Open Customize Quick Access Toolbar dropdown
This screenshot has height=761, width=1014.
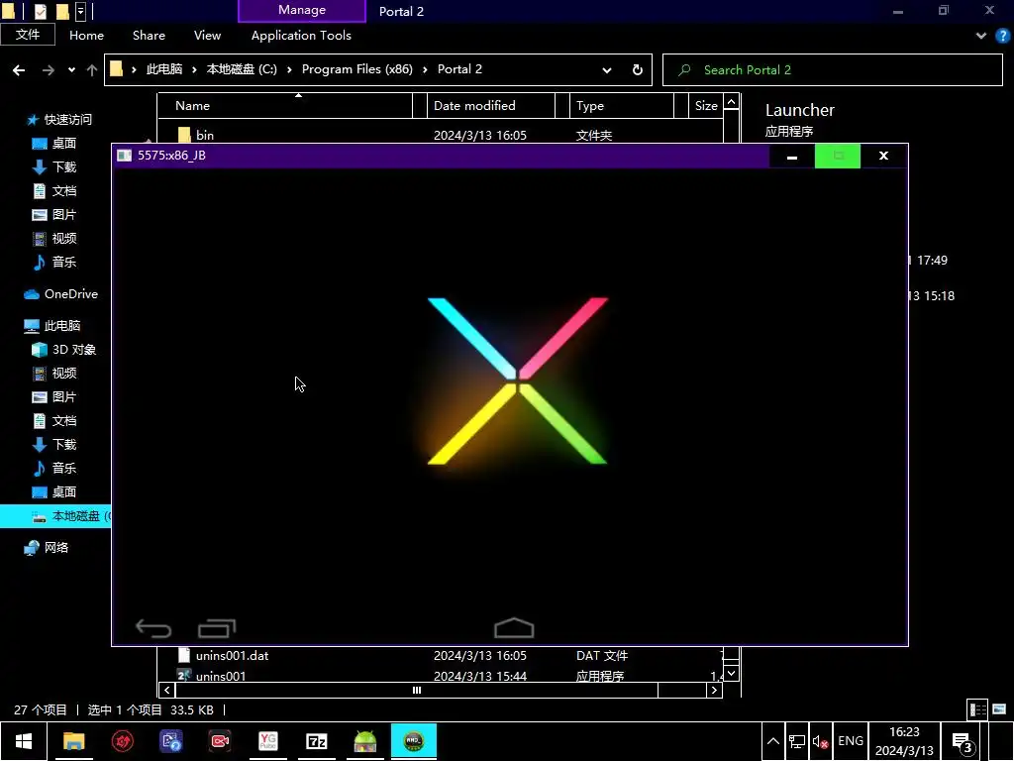81,11
